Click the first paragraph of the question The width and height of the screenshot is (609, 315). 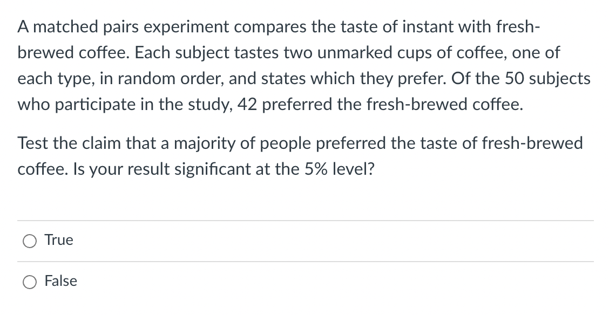pos(302,65)
